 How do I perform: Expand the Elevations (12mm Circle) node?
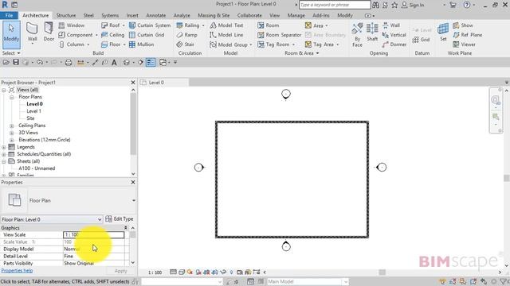pos(12,140)
